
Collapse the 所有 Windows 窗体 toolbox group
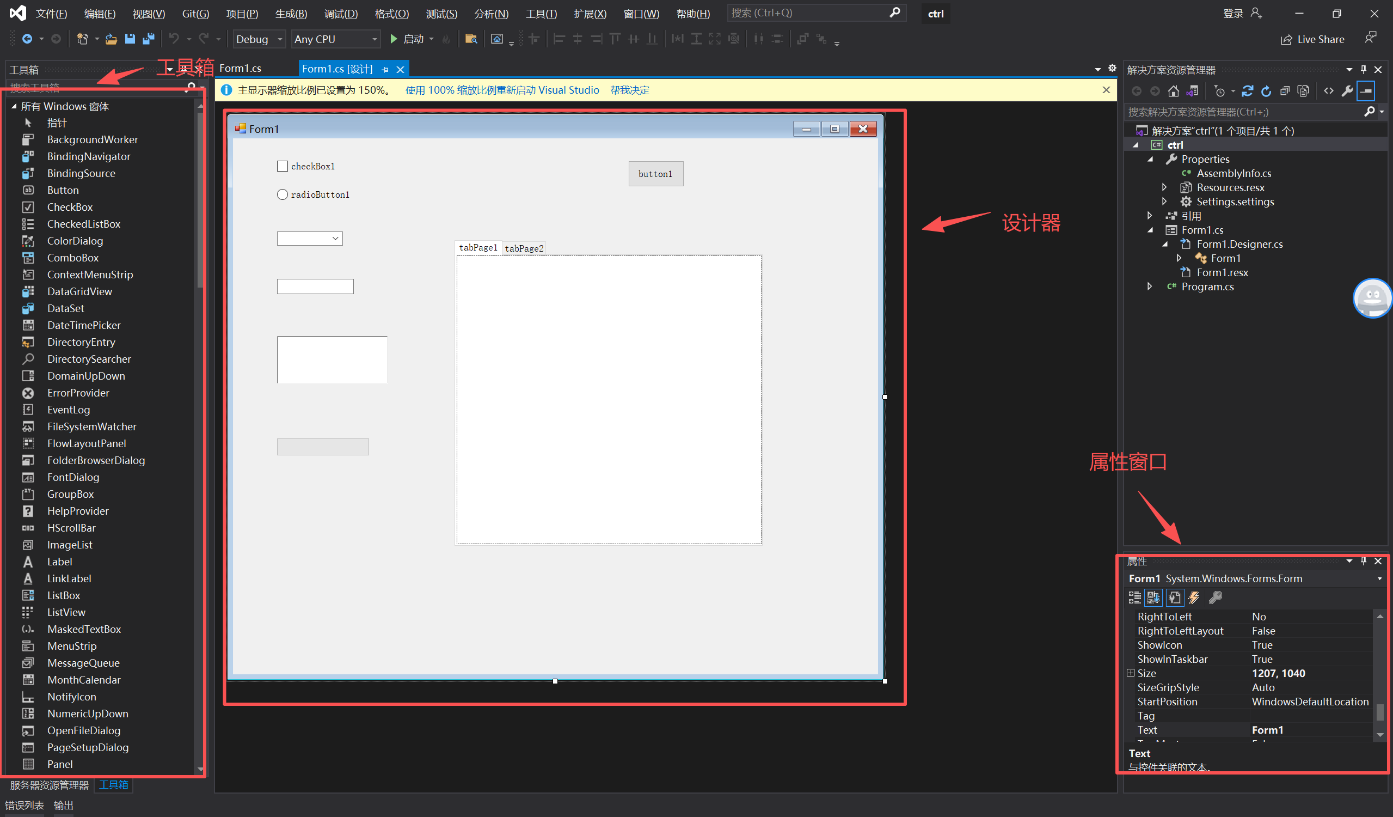(14, 106)
